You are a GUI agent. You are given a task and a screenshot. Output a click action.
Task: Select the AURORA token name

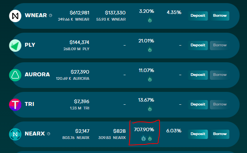(37, 74)
